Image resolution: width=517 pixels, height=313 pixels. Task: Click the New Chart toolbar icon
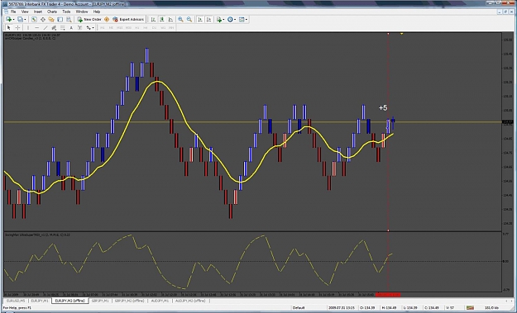click(x=8, y=20)
